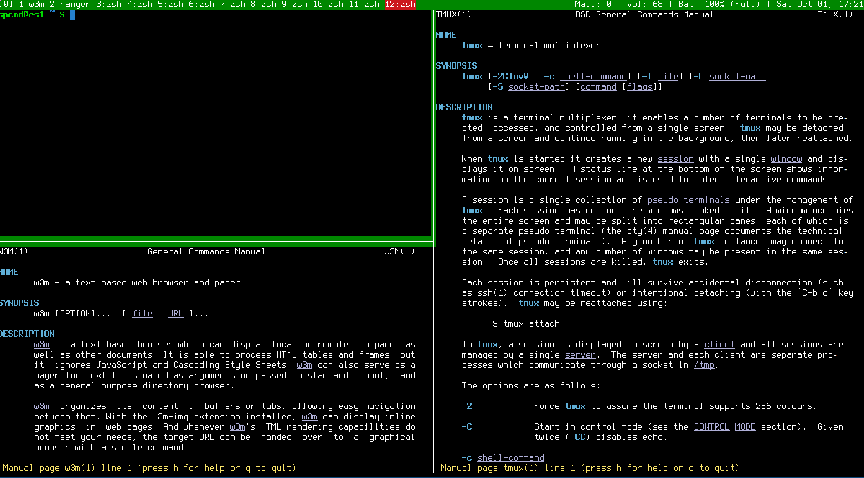This screenshot has height=478, width=864.
Task: Follow the 'window' link in tmux description
Action: tap(787, 159)
